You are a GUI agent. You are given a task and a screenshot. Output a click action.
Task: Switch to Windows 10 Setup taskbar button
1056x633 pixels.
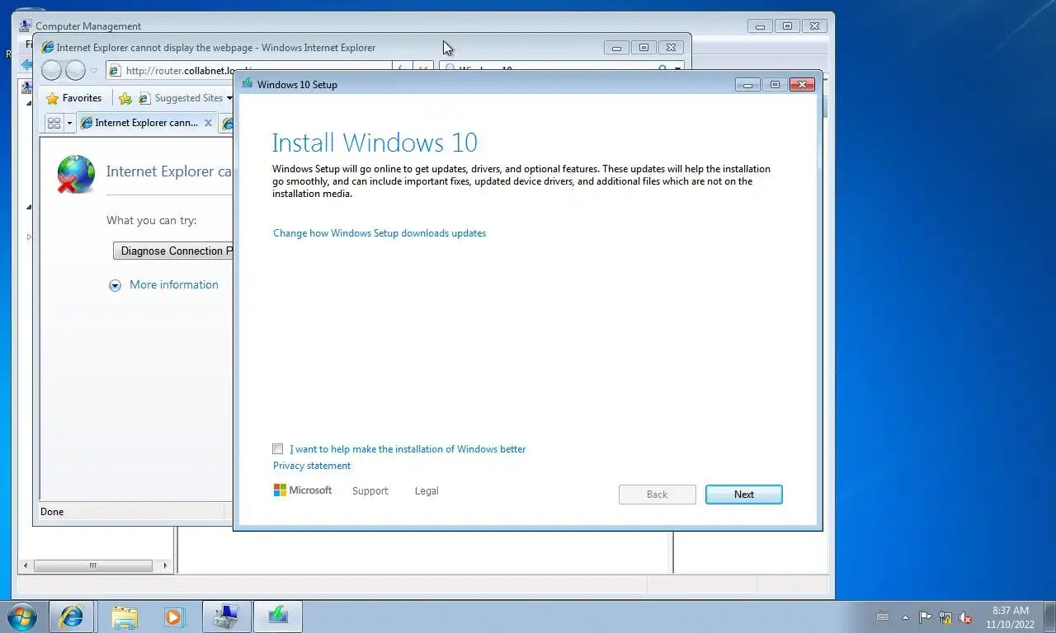point(278,616)
